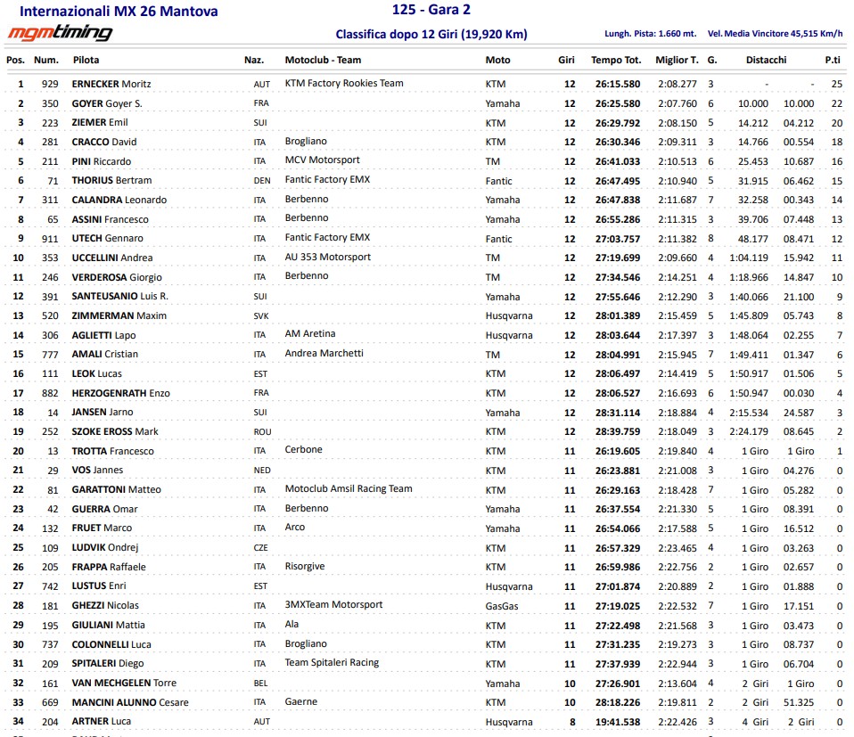The image size is (854, 737).
Task: Click the Distacchi column header
Action: (766, 60)
